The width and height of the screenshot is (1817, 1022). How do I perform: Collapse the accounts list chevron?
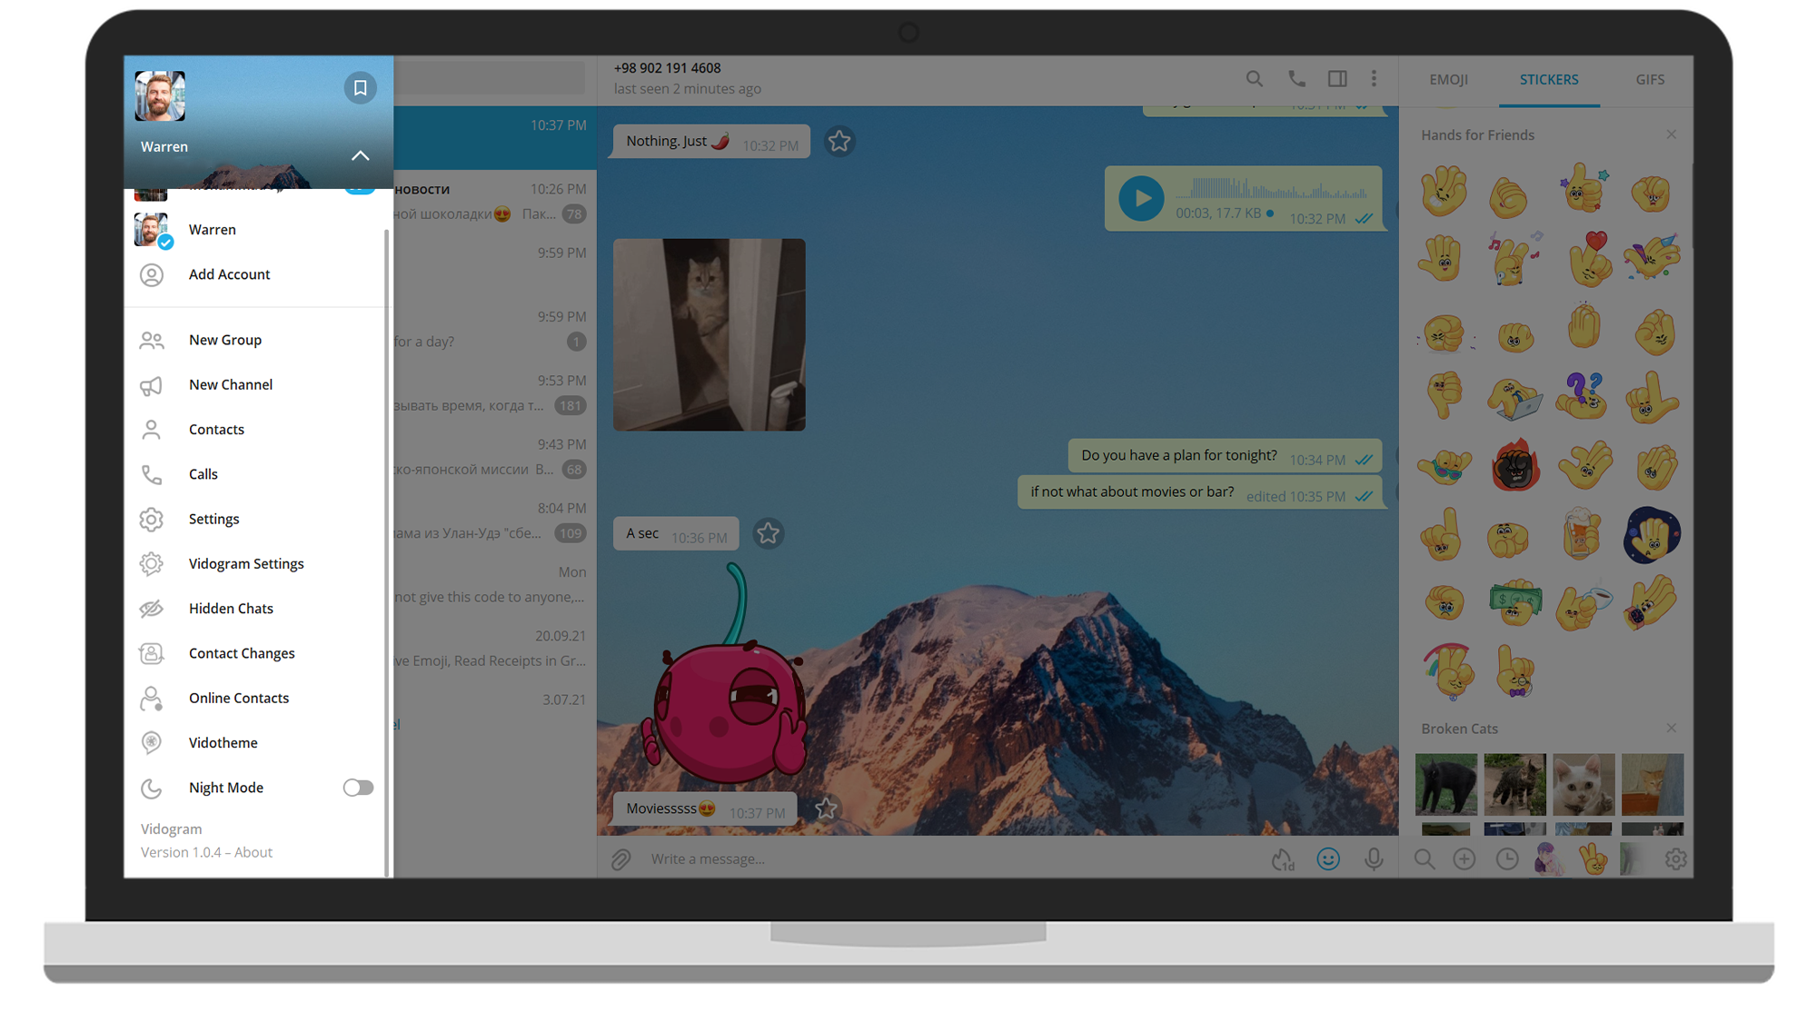click(x=361, y=155)
